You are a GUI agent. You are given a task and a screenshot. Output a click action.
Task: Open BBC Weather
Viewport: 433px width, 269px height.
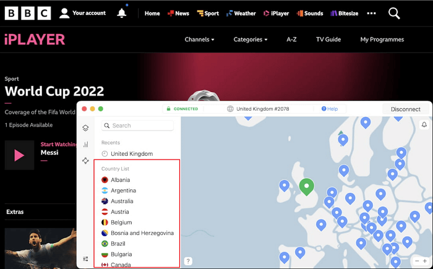coord(241,13)
